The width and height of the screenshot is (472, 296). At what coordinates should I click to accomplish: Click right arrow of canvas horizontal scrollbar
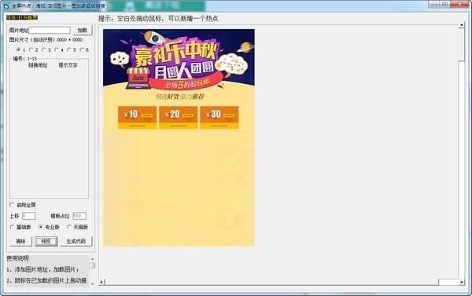click(x=462, y=282)
